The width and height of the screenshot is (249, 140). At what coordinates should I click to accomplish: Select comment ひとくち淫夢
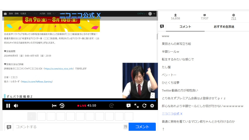tap(171, 83)
